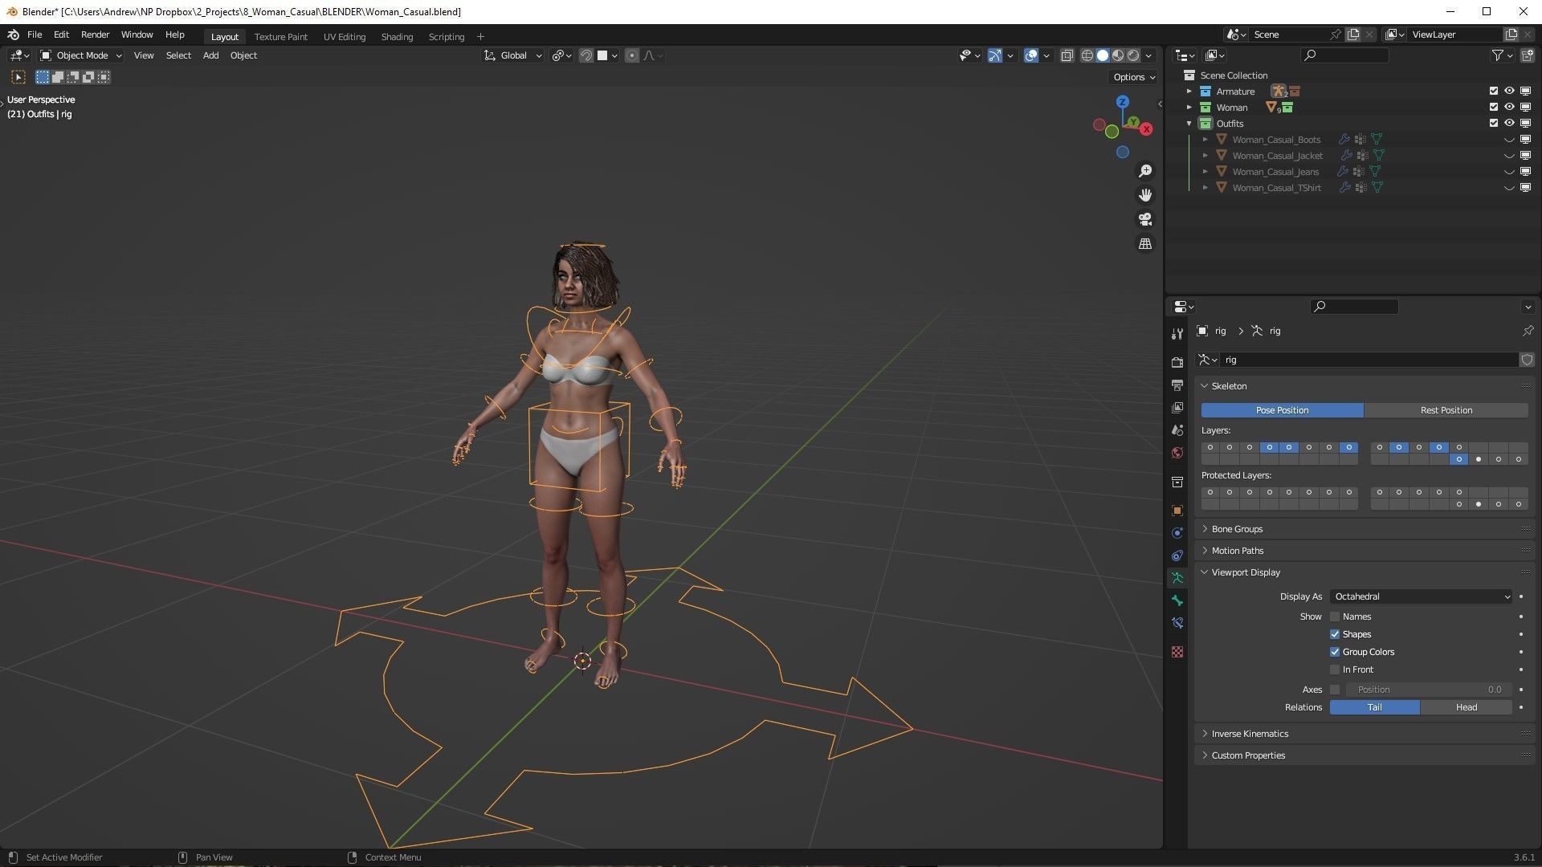The height and width of the screenshot is (867, 1542).
Task: Toggle X-ray viewport icon
Action: click(x=1067, y=55)
